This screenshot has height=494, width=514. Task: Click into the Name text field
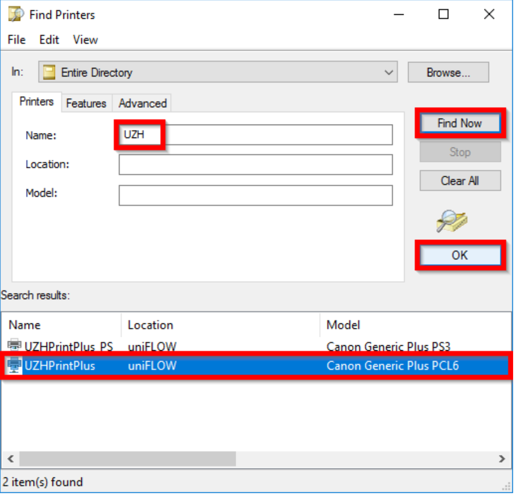(277, 135)
